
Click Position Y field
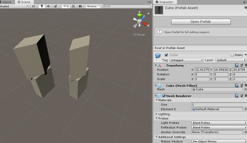tap(221, 70)
